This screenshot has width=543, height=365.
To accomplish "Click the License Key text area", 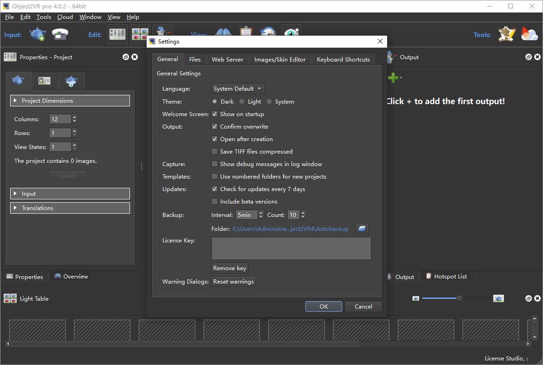I will point(291,248).
